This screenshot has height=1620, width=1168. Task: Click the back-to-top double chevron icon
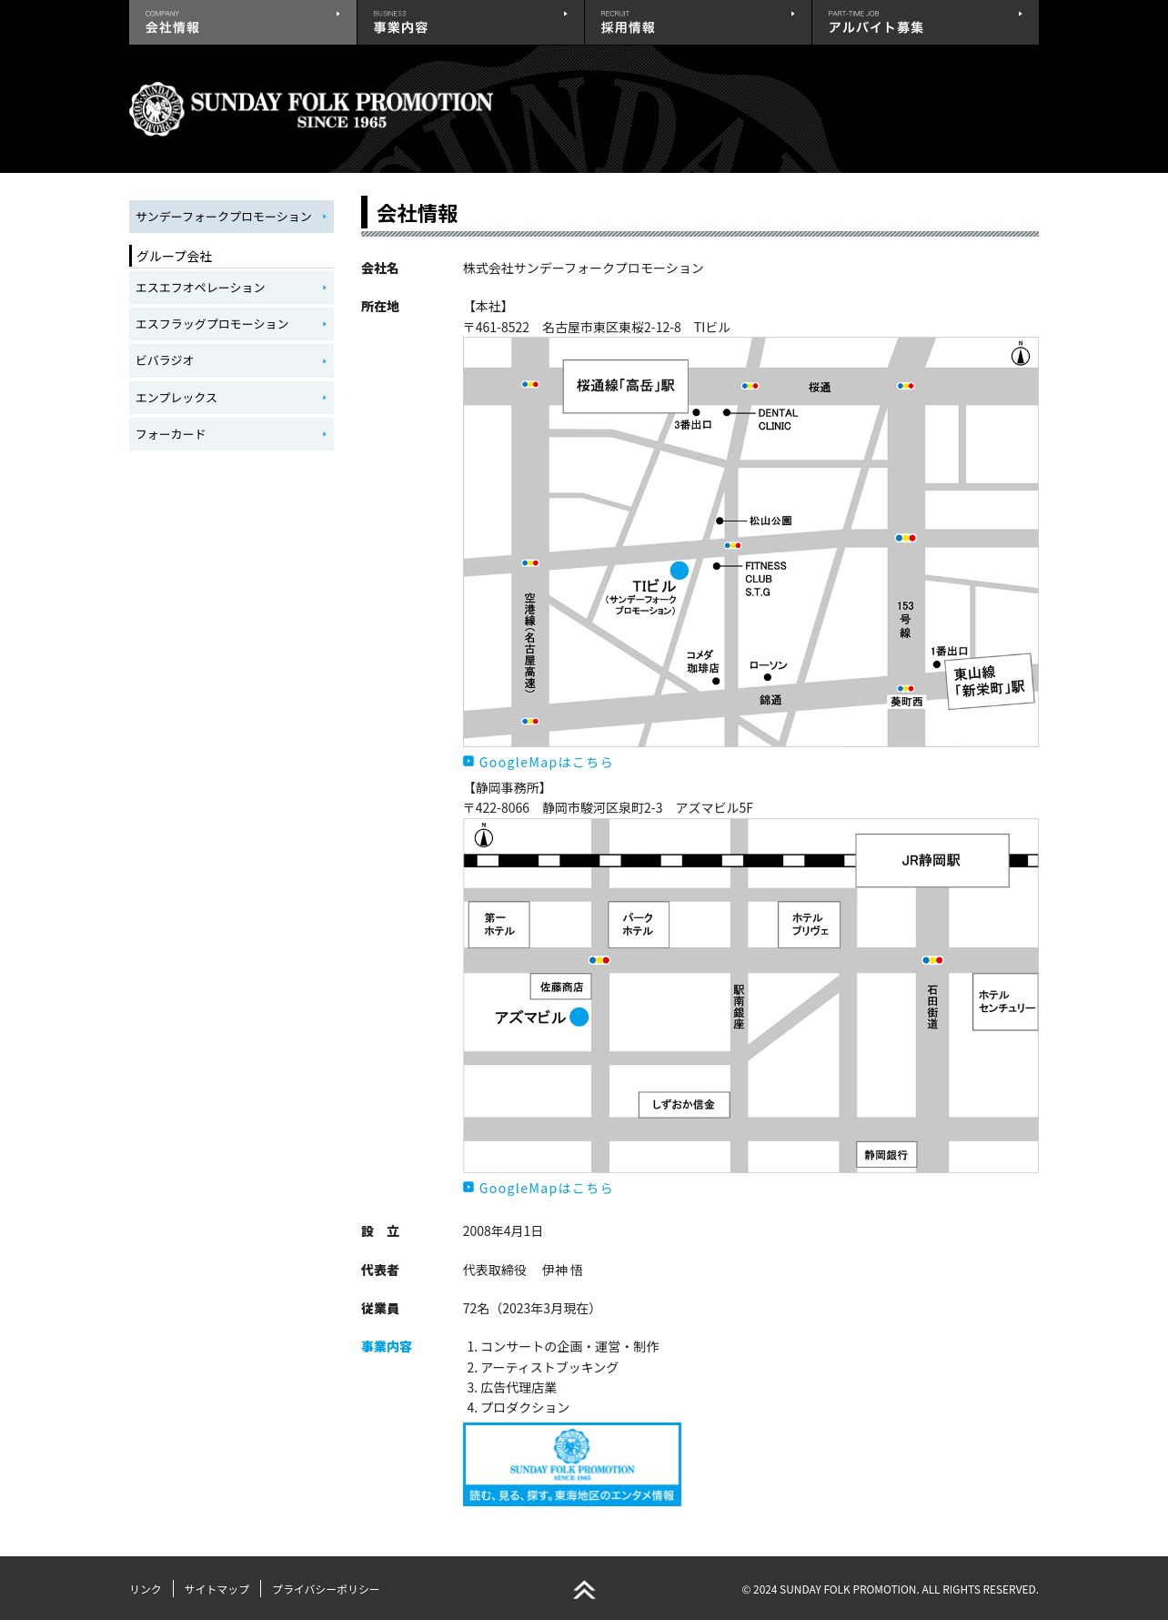pyautogui.click(x=584, y=1590)
